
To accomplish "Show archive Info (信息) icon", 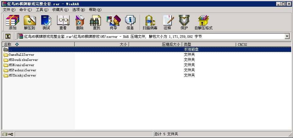I will pos(130,23).
